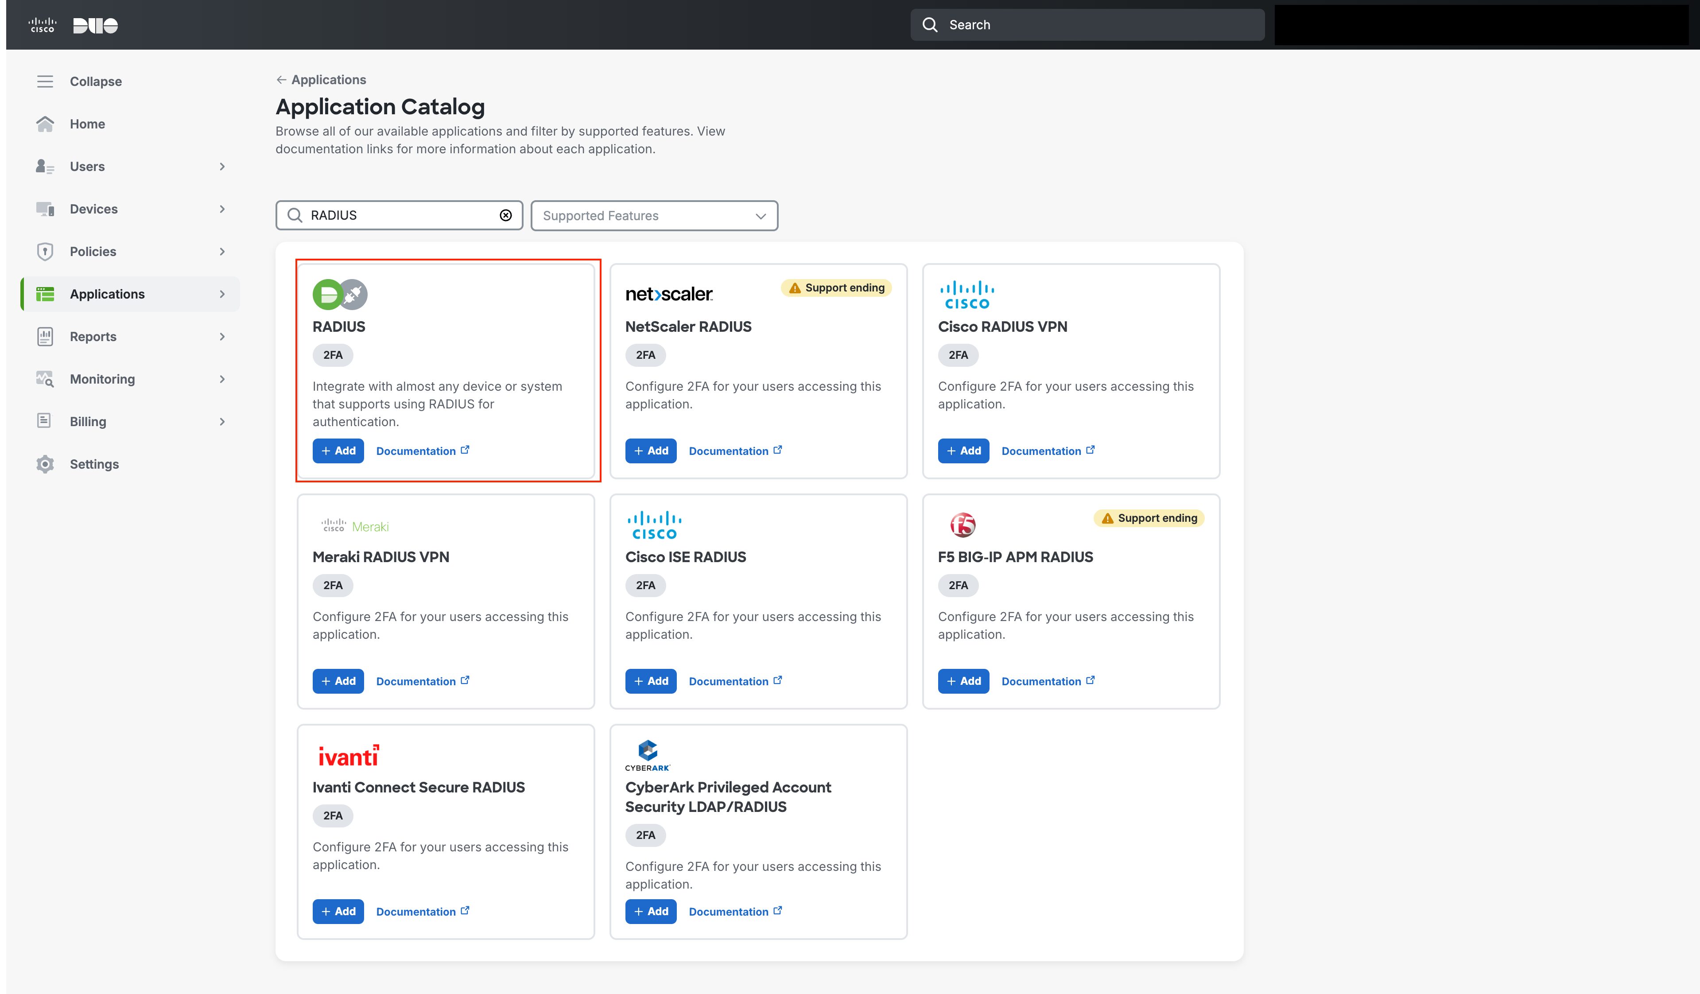Click the F5 red logo

tap(963, 525)
